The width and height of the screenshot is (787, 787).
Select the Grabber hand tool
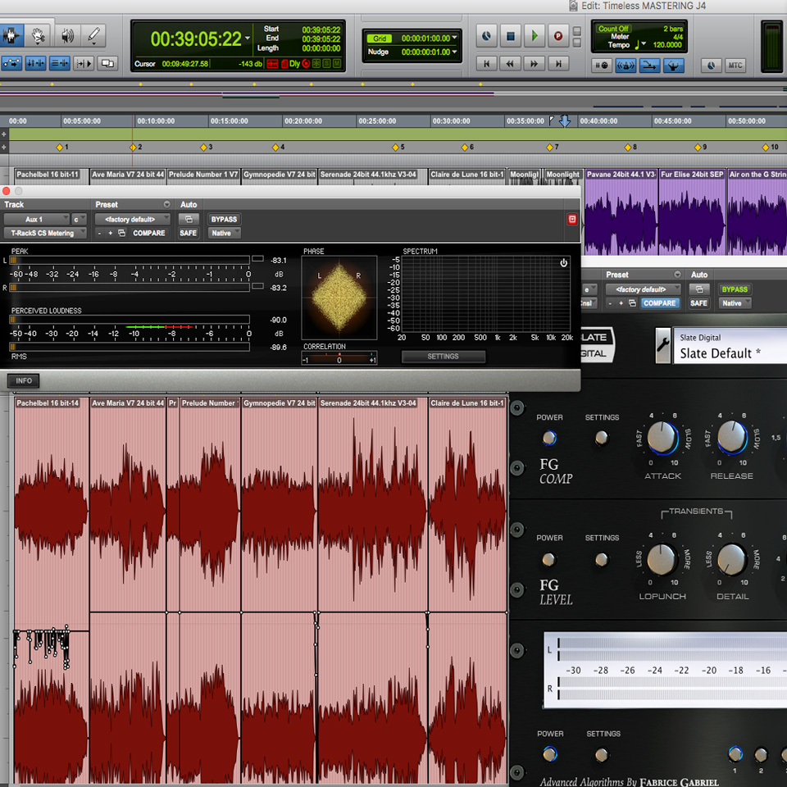(x=39, y=35)
